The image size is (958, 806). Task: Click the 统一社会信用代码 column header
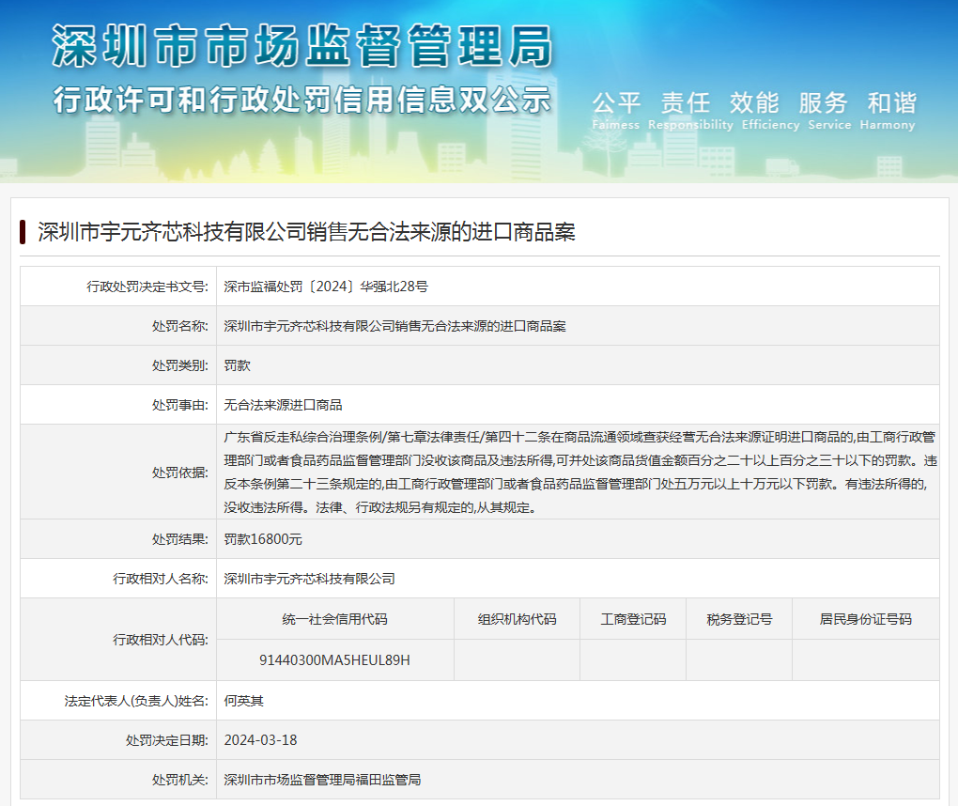tap(334, 619)
